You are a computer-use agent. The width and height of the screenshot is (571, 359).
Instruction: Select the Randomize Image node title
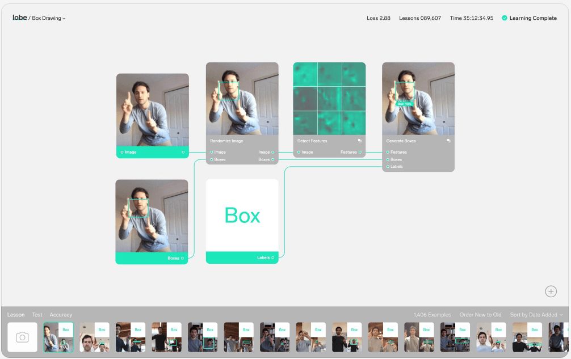pos(226,141)
